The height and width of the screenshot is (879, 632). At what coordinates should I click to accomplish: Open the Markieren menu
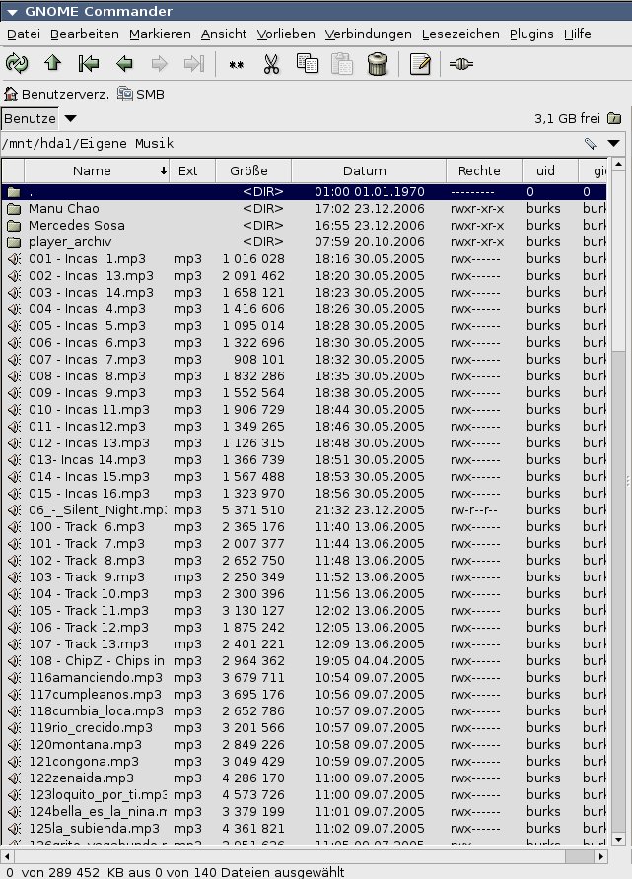tap(160, 34)
